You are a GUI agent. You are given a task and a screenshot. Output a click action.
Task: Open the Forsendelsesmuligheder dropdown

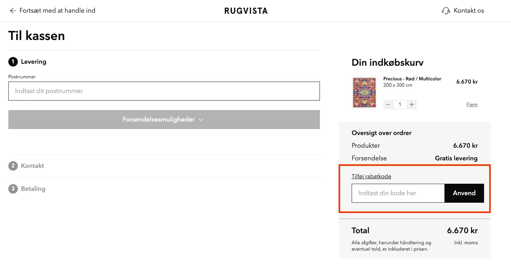point(164,119)
